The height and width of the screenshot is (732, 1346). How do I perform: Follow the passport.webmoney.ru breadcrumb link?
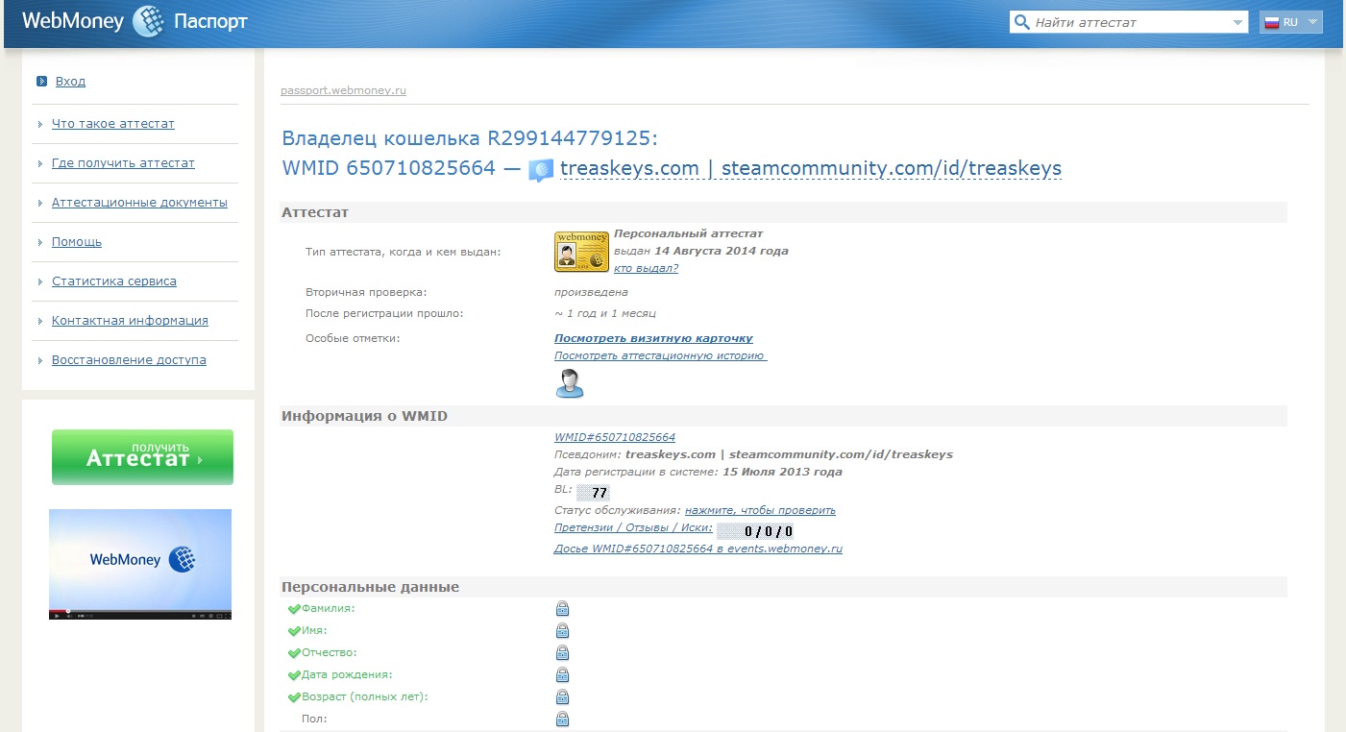click(x=343, y=91)
